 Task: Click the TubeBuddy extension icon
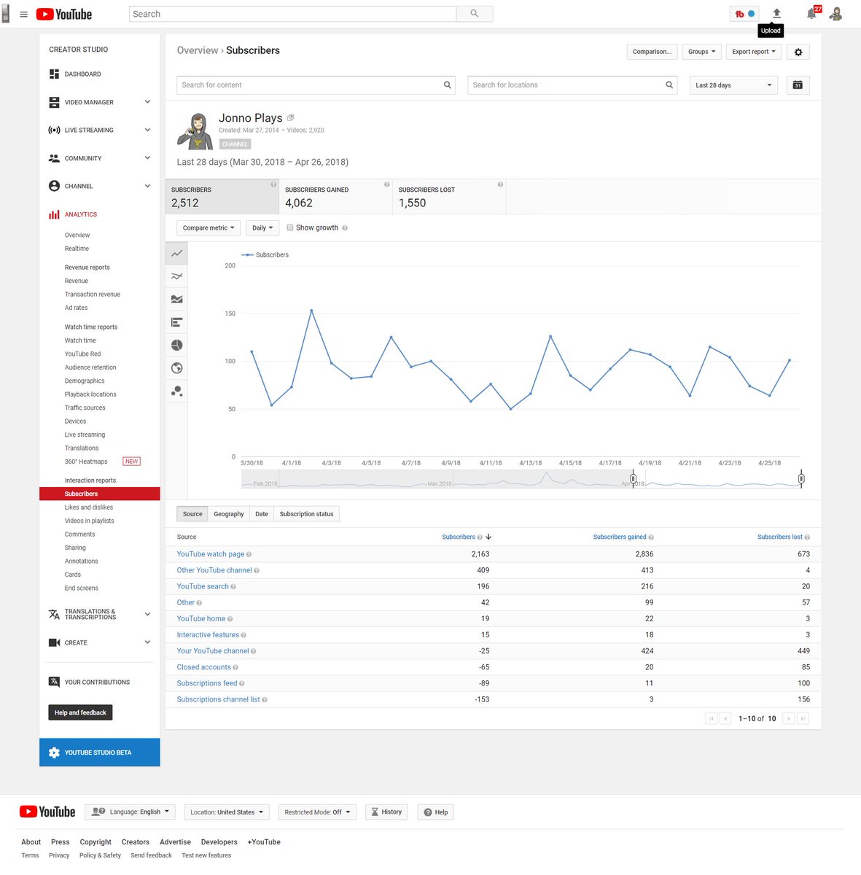744,14
